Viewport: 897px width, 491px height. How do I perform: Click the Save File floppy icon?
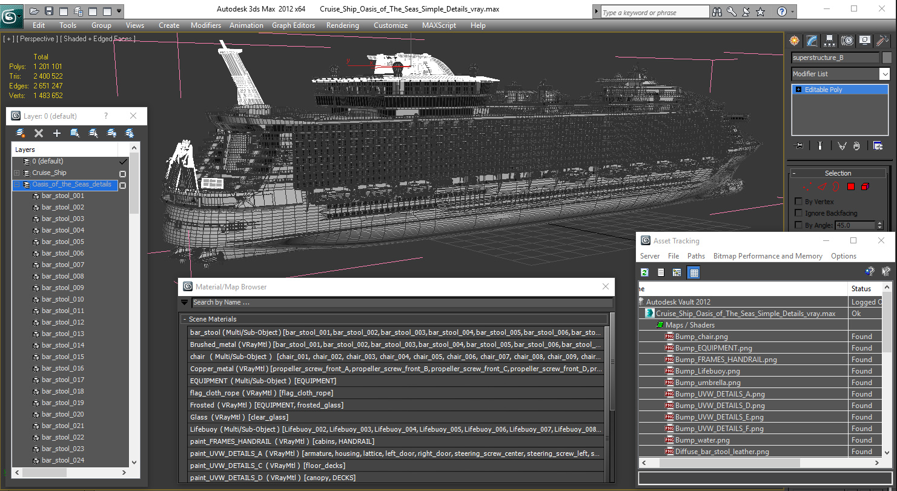pos(49,11)
